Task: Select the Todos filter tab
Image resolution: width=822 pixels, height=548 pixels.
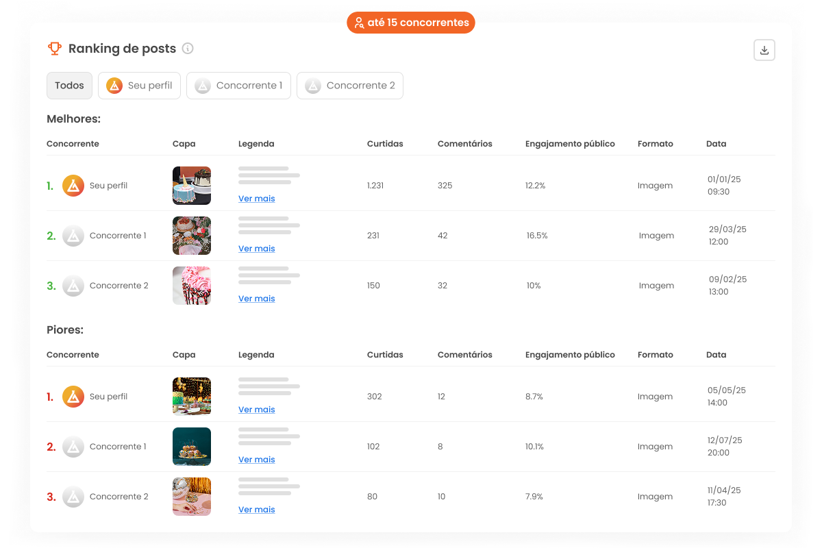Action: click(69, 86)
